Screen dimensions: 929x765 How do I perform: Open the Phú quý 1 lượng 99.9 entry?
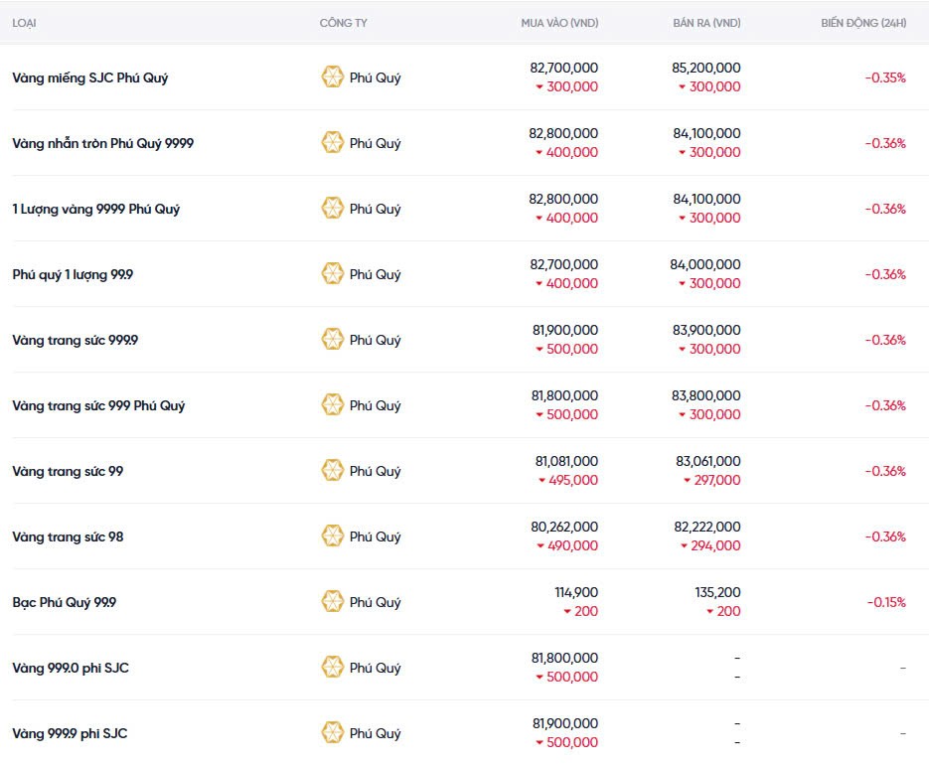73,274
